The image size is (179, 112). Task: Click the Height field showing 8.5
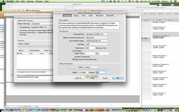click(x=101, y=72)
